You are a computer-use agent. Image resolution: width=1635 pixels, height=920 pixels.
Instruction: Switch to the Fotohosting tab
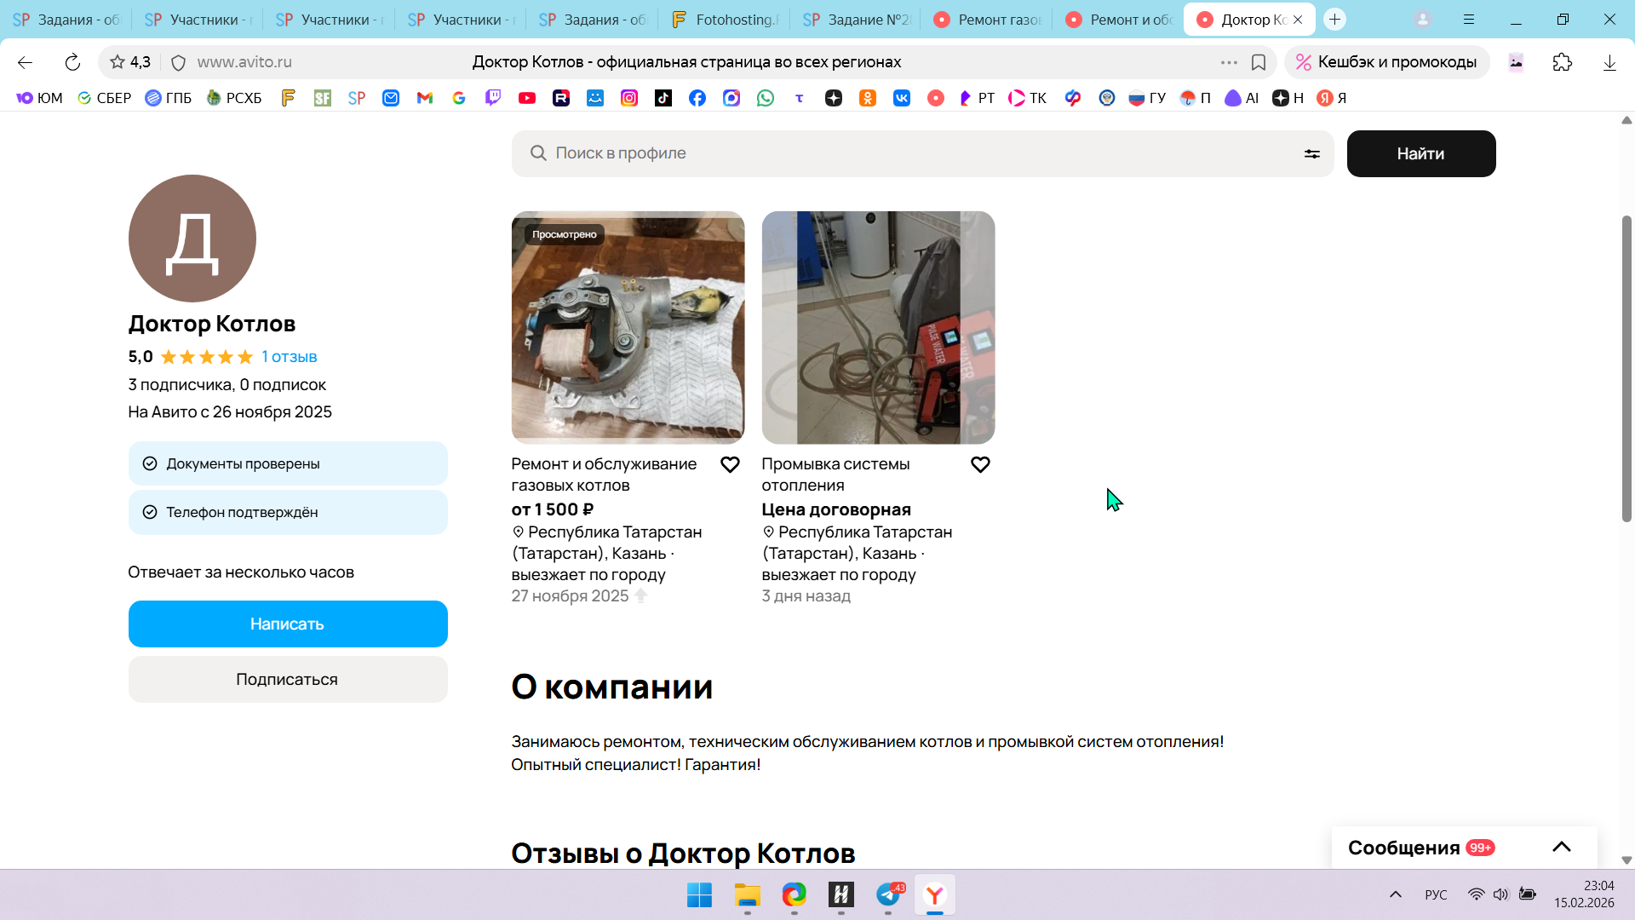(724, 20)
